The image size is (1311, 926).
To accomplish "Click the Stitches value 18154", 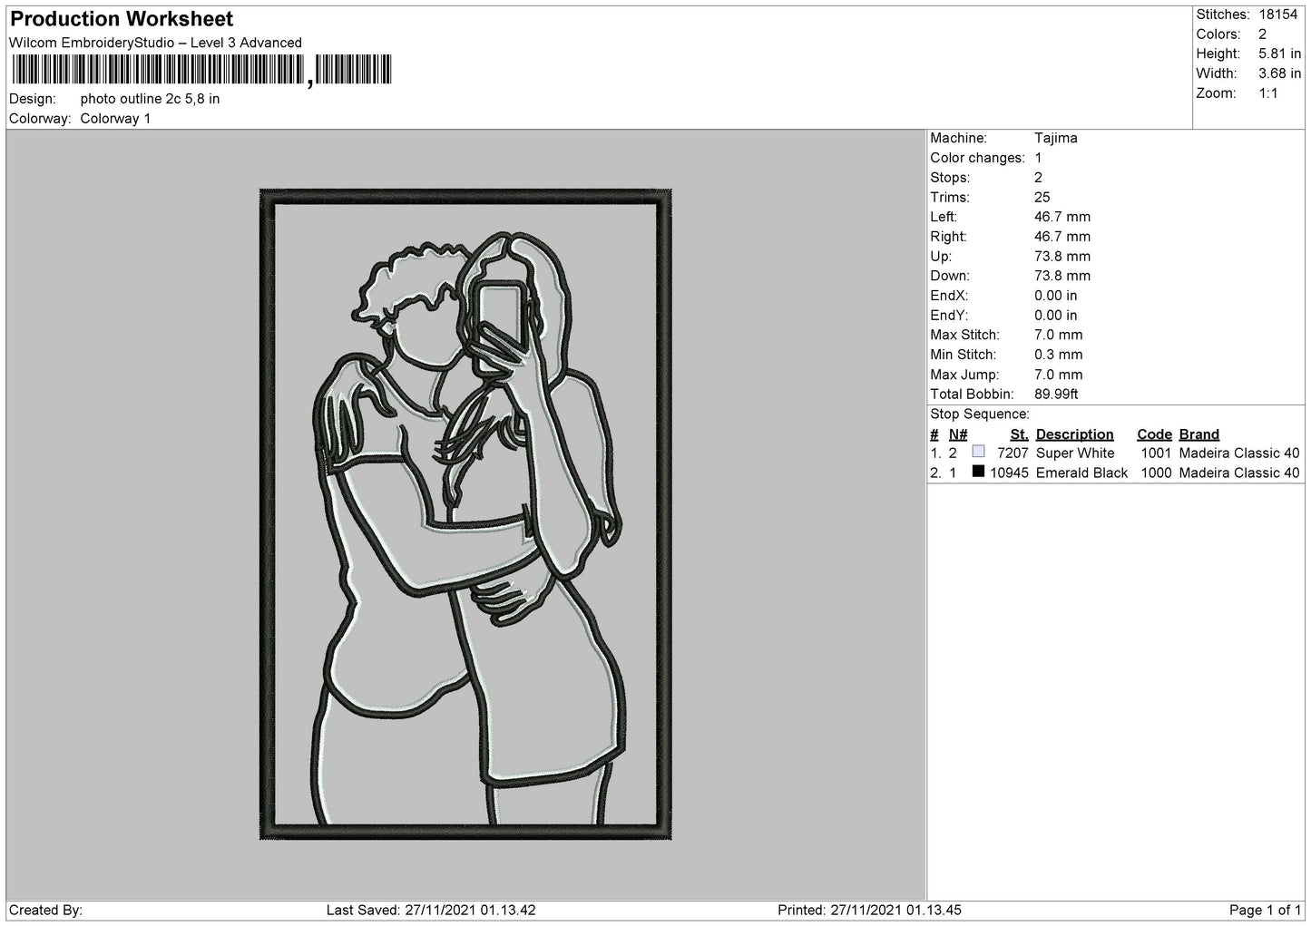I will 1277,15.
